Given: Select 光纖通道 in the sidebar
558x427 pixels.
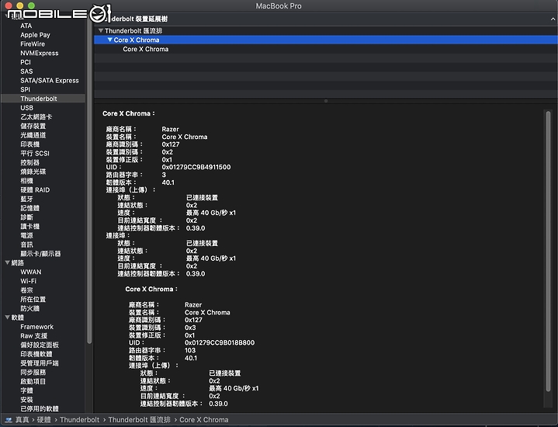Looking at the screenshot, I should point(33,135).
